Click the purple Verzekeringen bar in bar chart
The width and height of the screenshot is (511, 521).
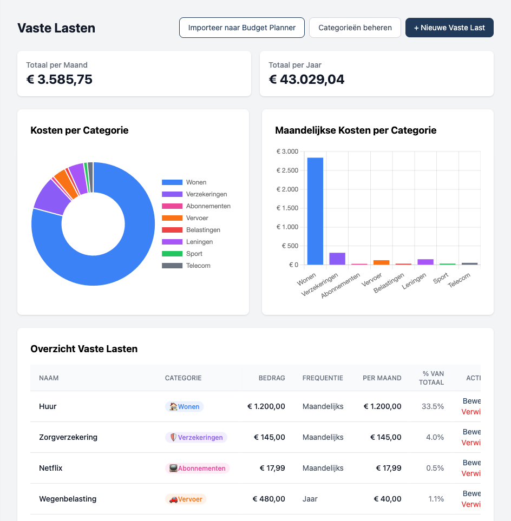(x=337, y=259)
